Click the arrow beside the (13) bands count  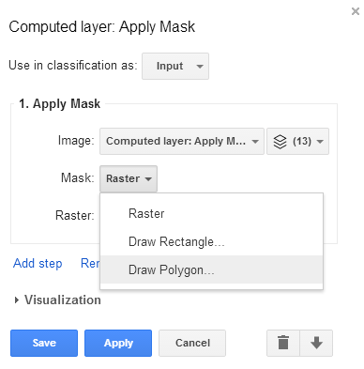click(x=320, y=142)
